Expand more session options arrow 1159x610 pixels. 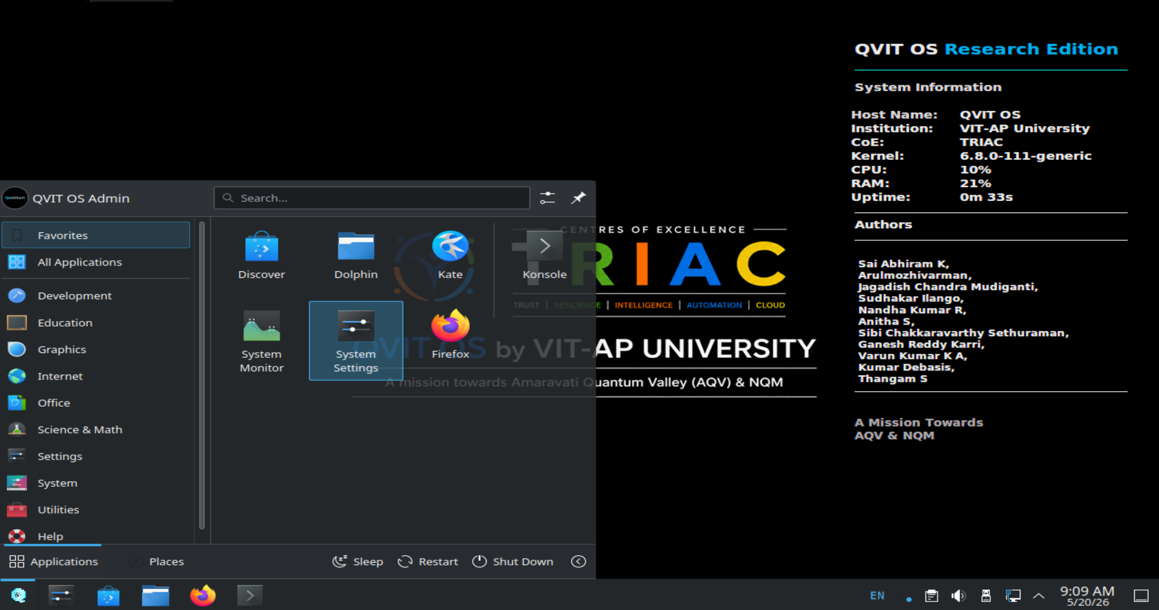[x=579, y=561]
